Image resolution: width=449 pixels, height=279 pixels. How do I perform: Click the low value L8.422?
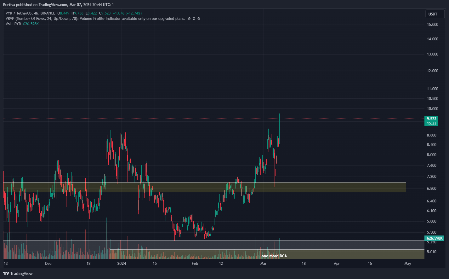pos(91,13)
